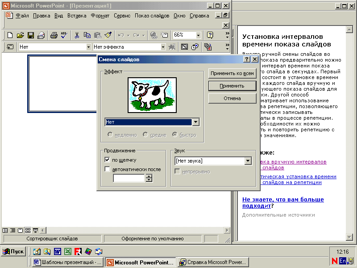Switch to Slide view icon at bottom
This screenshot has height=268, width=357.
tap(20, 230)
